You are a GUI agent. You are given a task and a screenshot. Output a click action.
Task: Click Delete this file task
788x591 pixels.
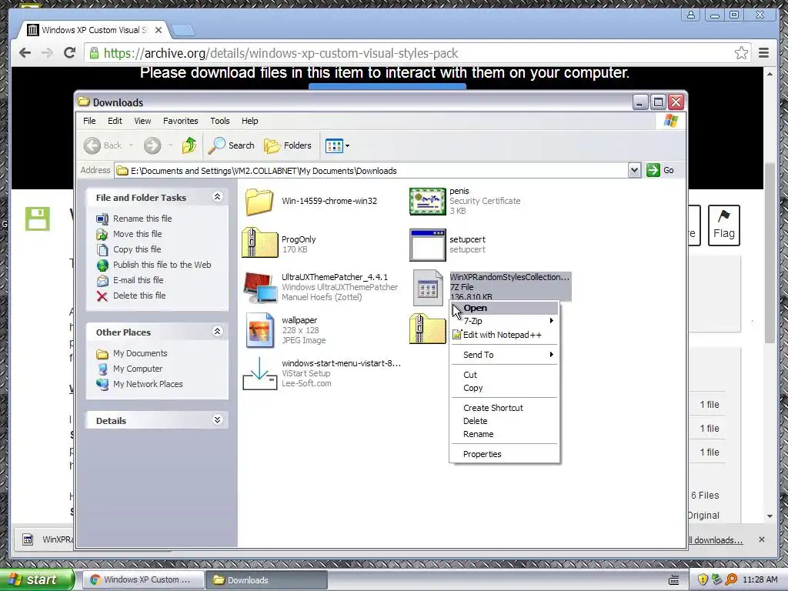(131, 295)
